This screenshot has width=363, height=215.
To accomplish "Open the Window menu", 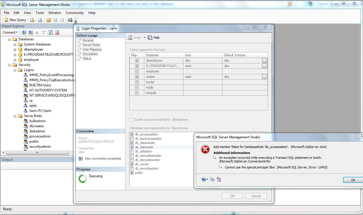I will click(x=55, y=13).
